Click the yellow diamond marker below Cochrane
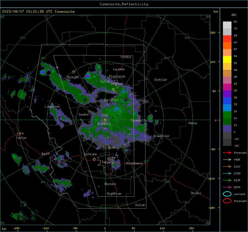Viewport: 248px width, 232px height. [x=95, y=159]
